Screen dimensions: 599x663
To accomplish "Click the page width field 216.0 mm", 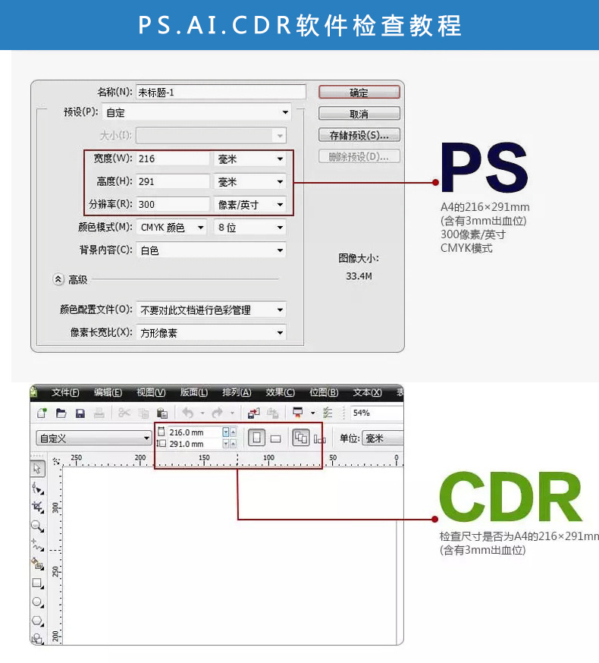I will [194, 432].
